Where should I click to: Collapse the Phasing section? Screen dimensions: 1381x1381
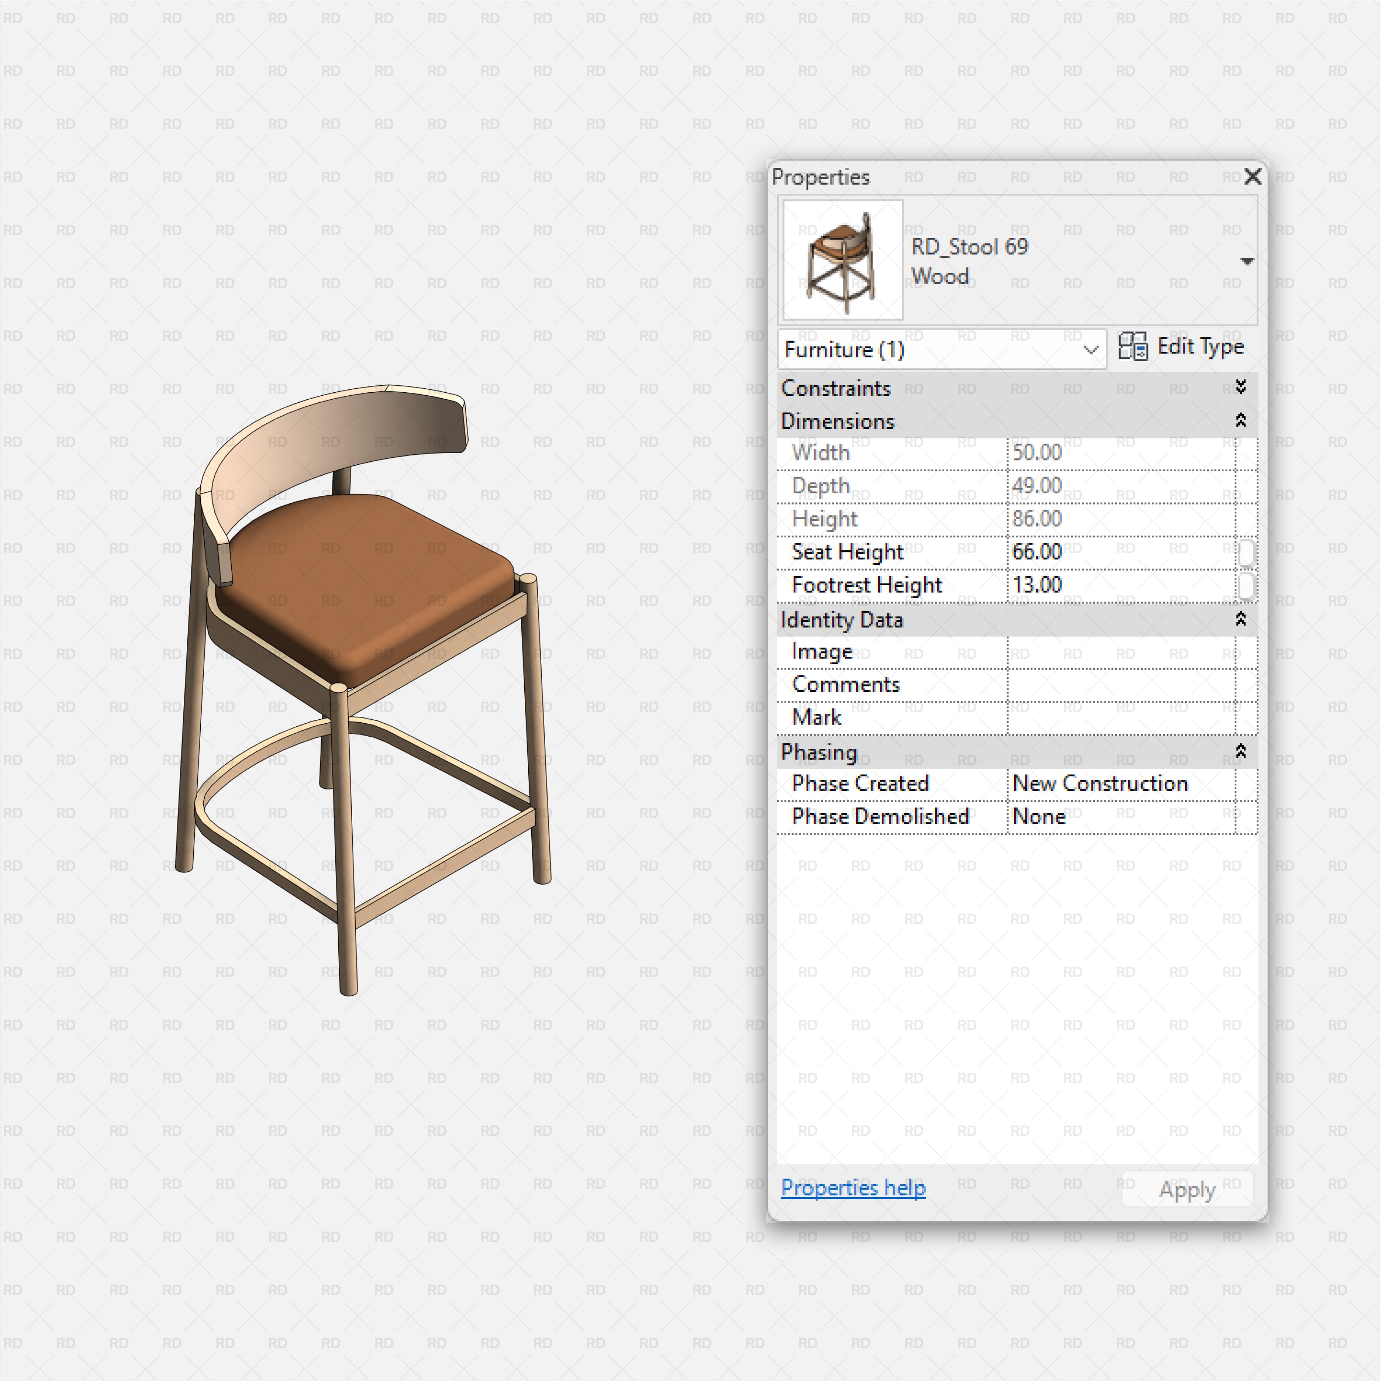(1242, 752)
